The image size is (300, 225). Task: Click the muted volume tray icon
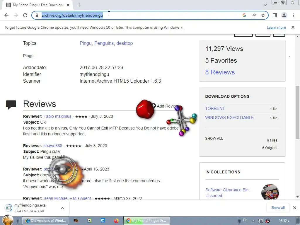coord(268,221)
